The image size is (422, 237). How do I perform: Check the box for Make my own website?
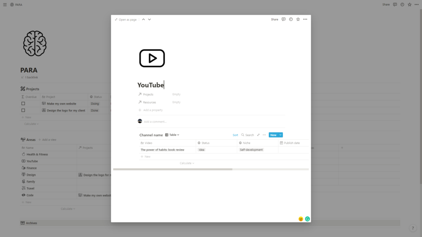(x=23, y=104)
